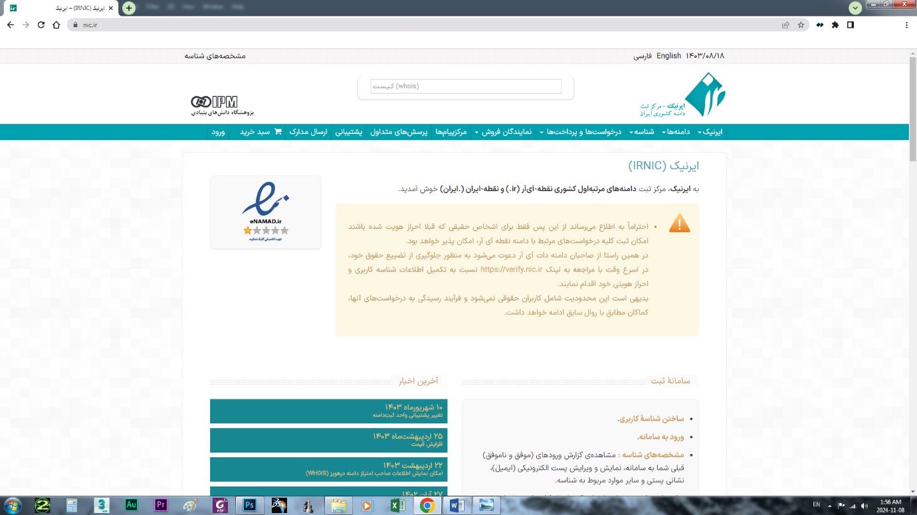Switch to Chrome in the taskbar
917x515 pixels.
click(427, 505)
